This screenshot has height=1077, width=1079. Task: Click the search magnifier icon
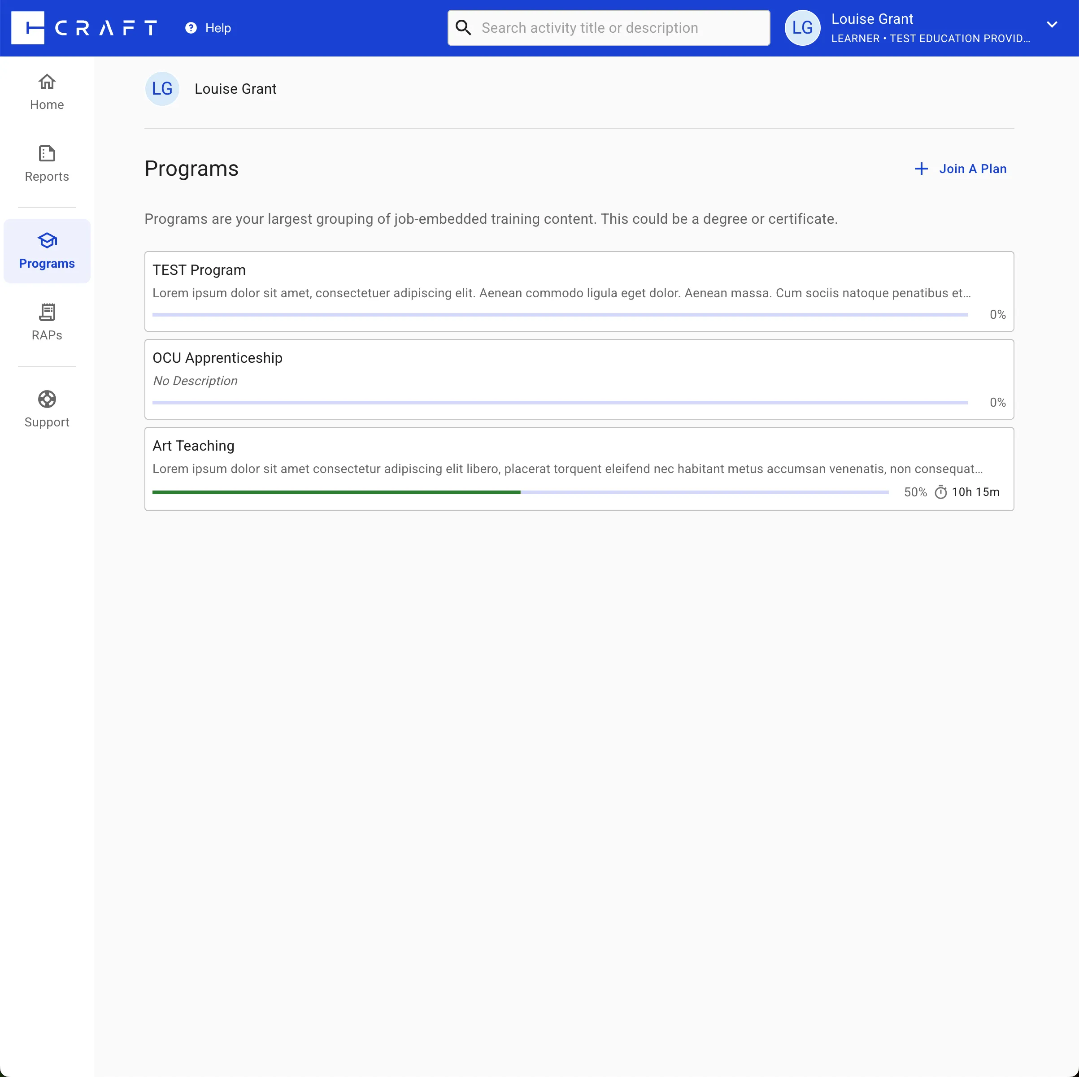(x=463, y=27)
